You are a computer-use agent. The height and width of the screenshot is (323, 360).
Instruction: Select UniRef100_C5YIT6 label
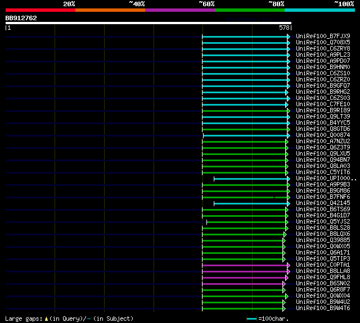coord(323,172)
